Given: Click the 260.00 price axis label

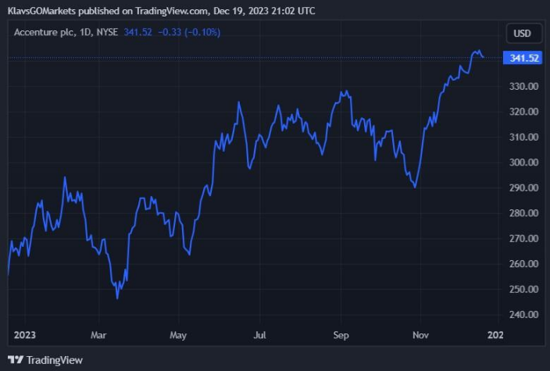Looking at the screenshot, I should point(523,264).
